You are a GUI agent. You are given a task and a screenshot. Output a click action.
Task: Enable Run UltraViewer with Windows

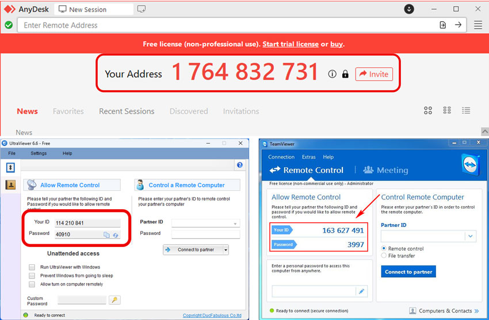32,267
